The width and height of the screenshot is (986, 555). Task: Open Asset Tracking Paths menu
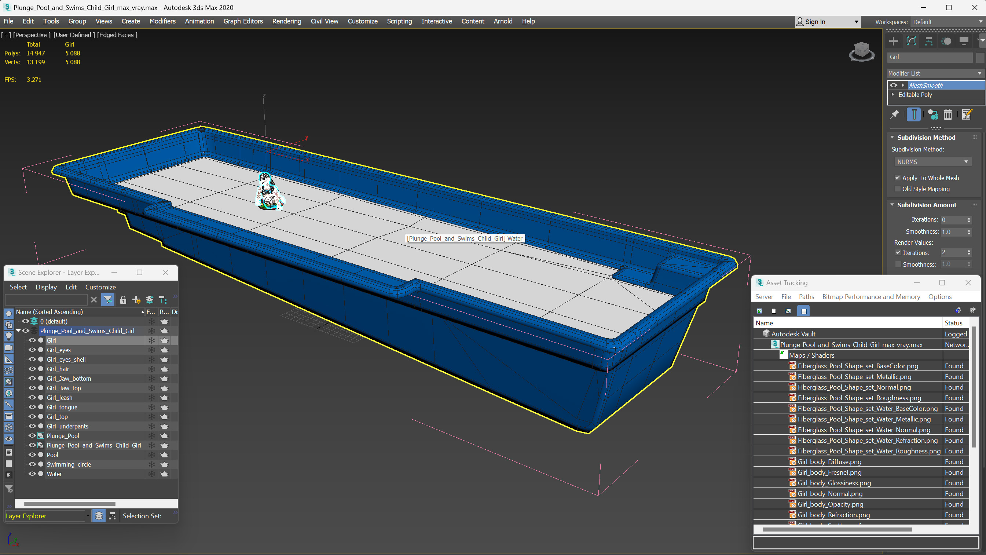806,296
